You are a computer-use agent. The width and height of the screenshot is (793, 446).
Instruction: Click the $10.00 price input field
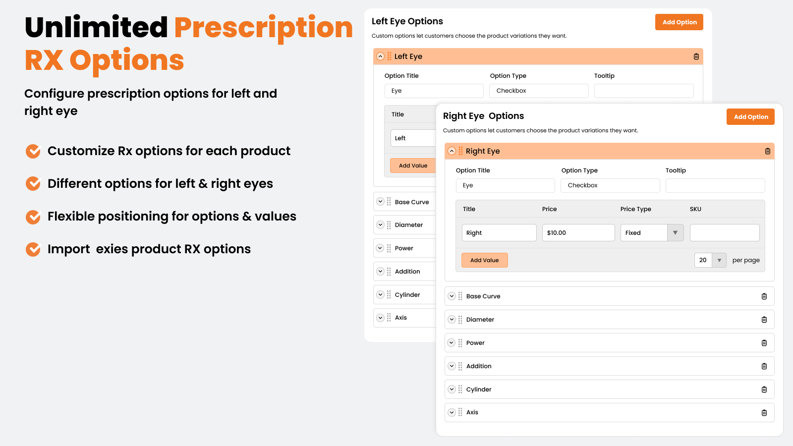coord(578,233)
